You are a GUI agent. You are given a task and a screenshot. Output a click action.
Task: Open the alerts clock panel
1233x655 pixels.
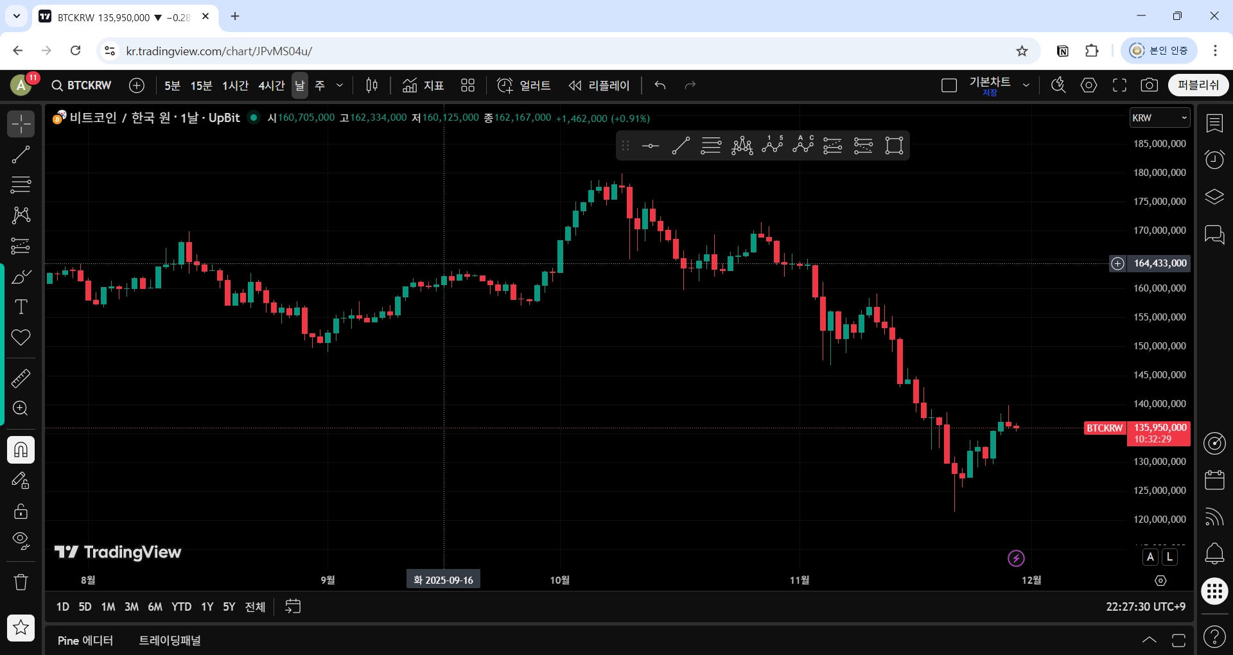(1214, 160)
